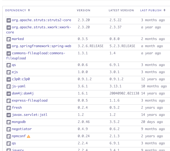Click the warning triangle beside npmconf
The height and width of the screenshot is (151, 170).
[29, 136]
